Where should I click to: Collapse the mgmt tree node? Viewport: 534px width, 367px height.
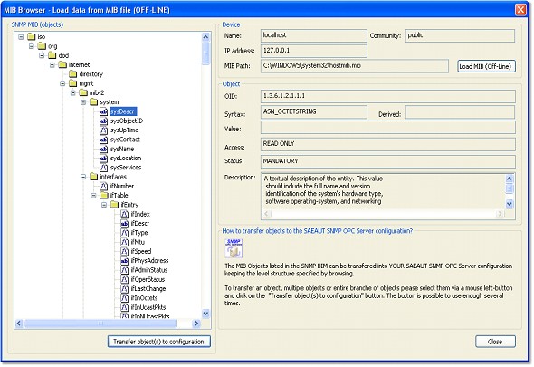(x=62, y=83)
